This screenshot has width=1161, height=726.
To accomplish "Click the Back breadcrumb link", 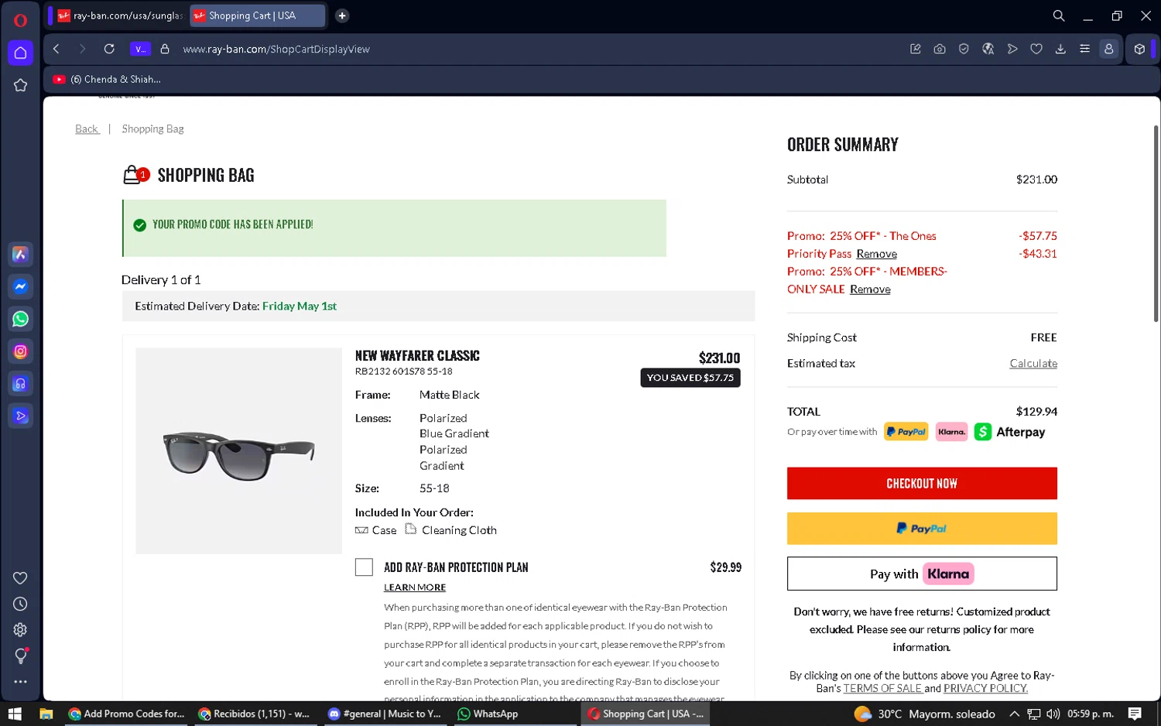I will point(87,128).
